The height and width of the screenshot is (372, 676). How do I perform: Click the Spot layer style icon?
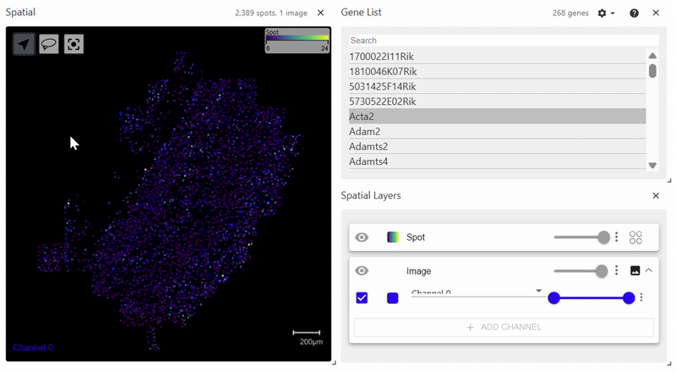636,238
